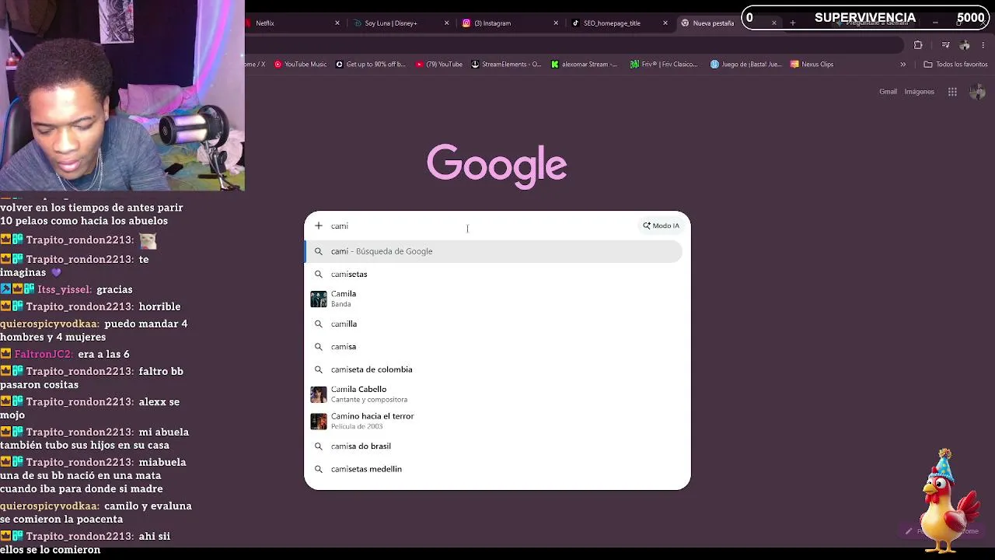The image size is (995, 560).
Task: Open the StreamElements bookmark
Action: click(x=506, y=65)
